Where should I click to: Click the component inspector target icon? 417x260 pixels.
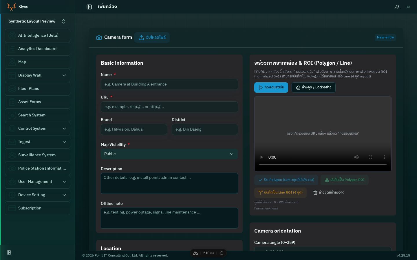pyautogui.click(x=222, y=253)
